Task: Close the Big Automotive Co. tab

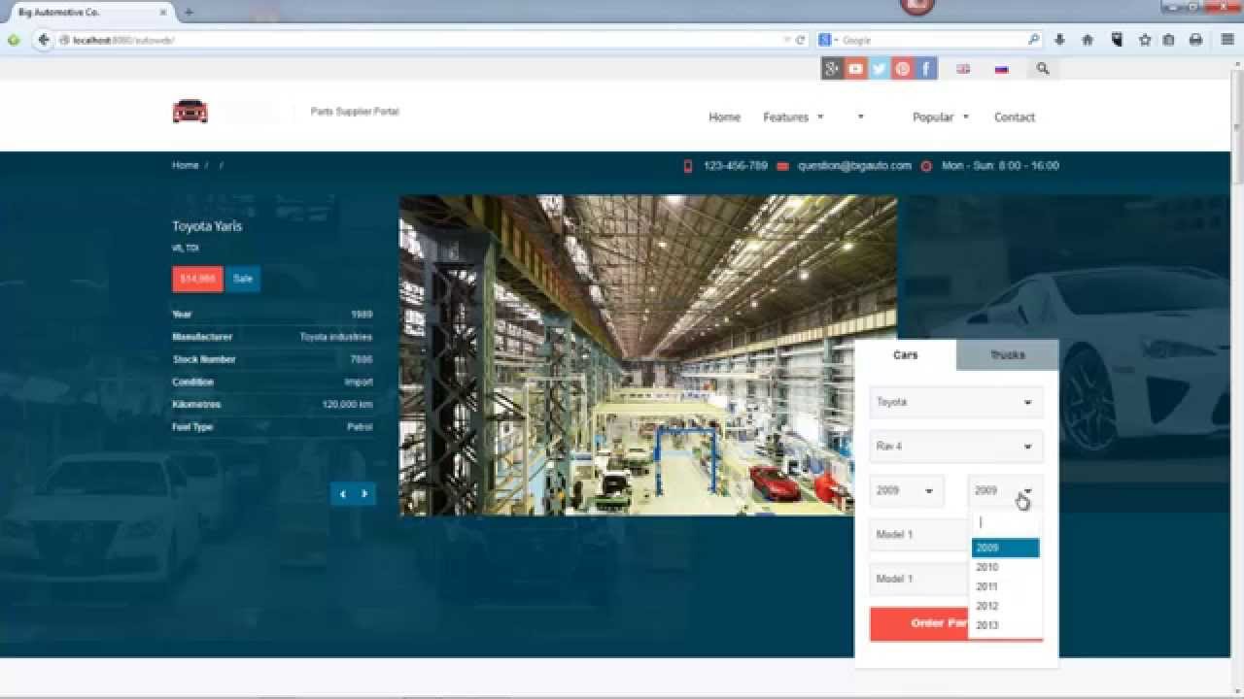Action: (163, 13)
